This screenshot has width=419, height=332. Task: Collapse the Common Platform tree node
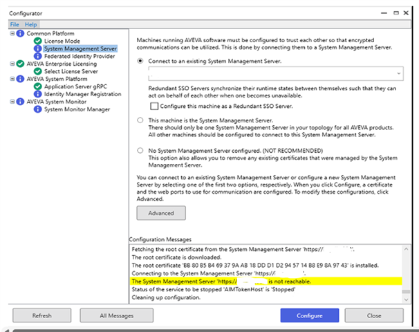click(x=12, y=33)
